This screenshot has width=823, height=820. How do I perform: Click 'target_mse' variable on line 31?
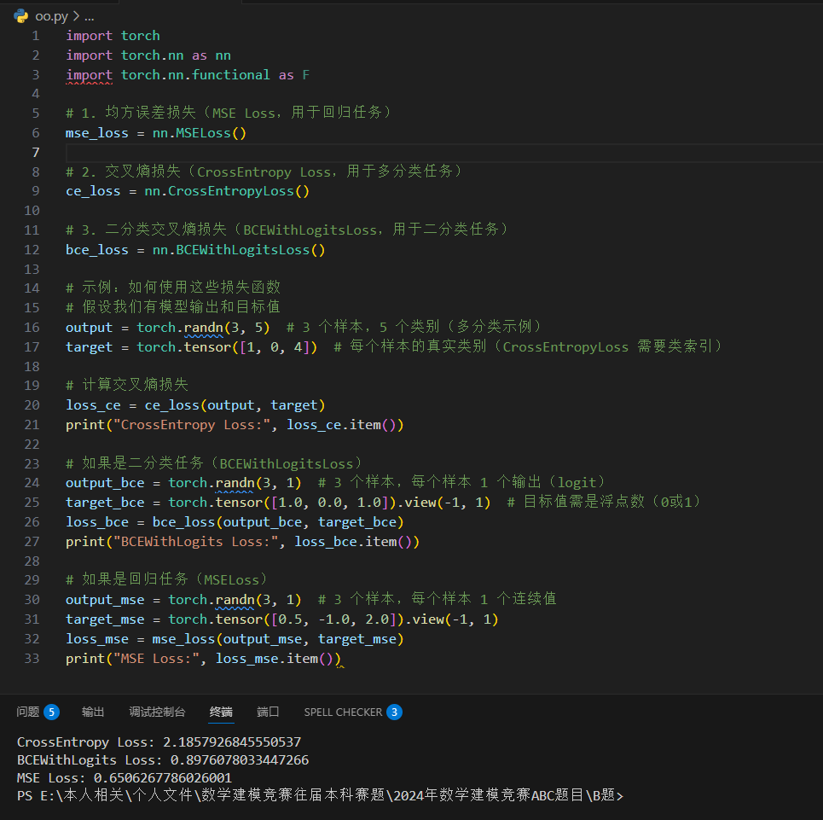click(x=105, y=619)
